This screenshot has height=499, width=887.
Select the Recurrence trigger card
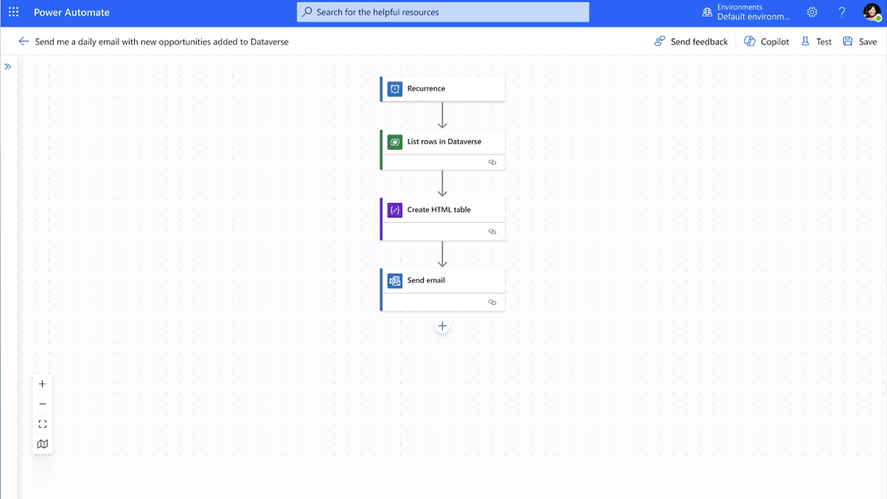click(x=442, y=89)
